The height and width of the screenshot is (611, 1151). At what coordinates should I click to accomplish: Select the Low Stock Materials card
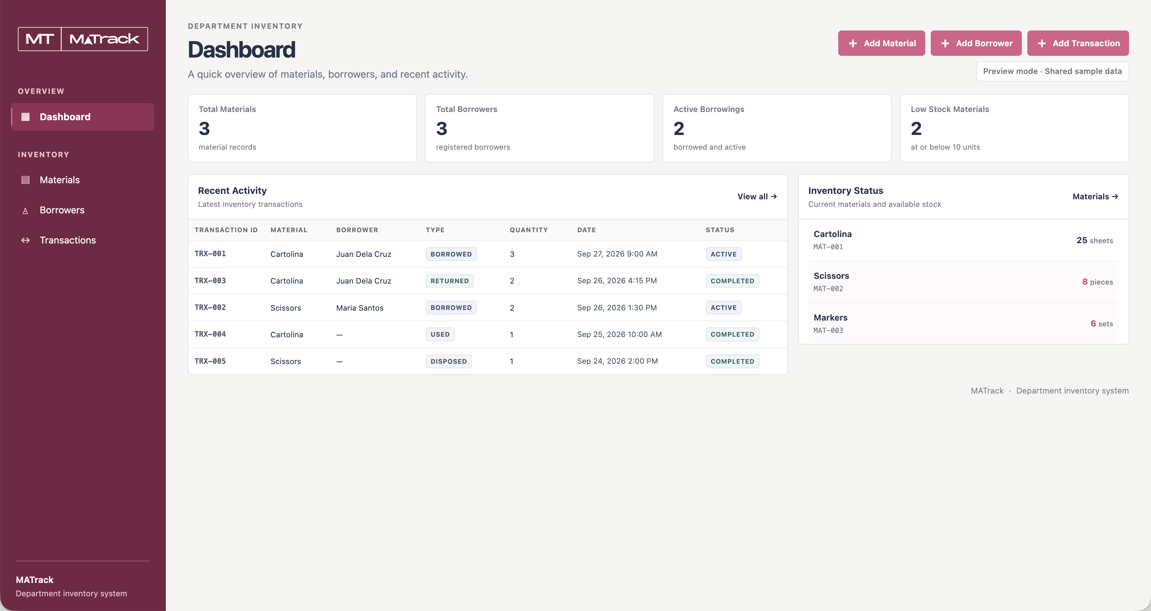click(1014, 128)
